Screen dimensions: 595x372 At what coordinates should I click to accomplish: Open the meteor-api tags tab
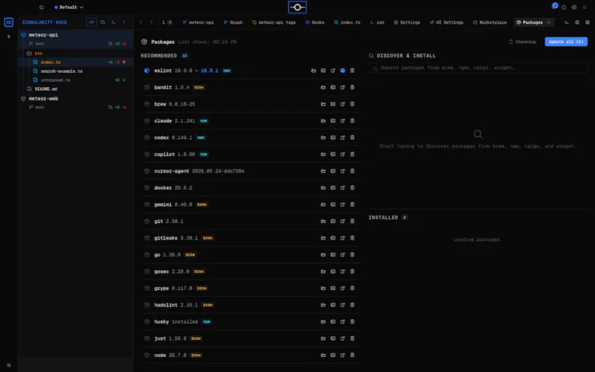tap(274, 22)
